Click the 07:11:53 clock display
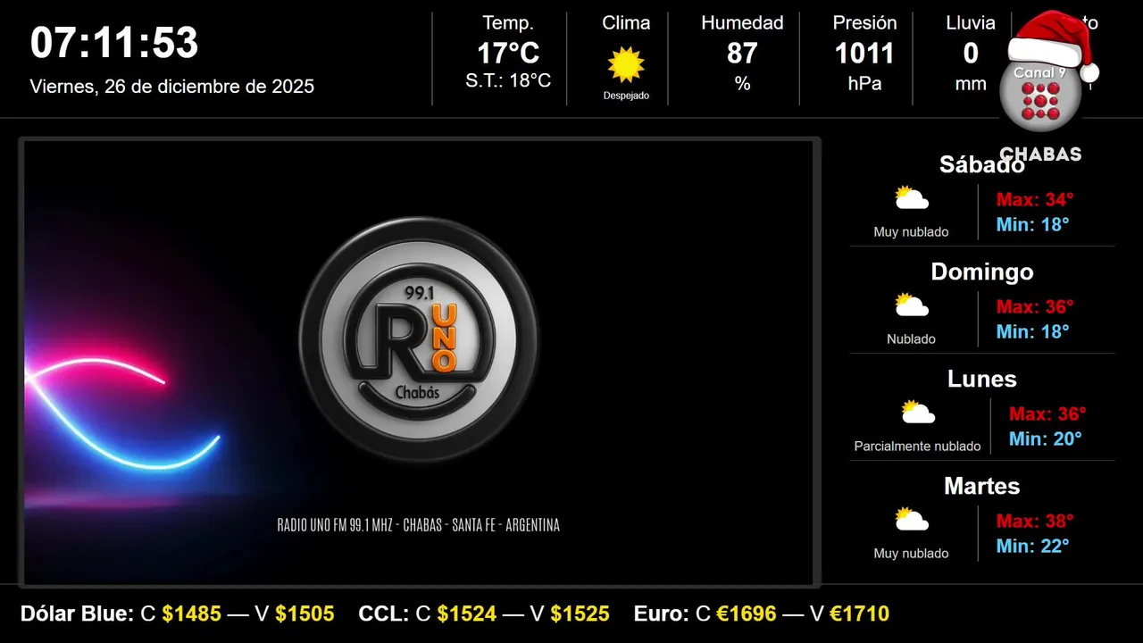1143x643 pixels. [x=114, y=43]
